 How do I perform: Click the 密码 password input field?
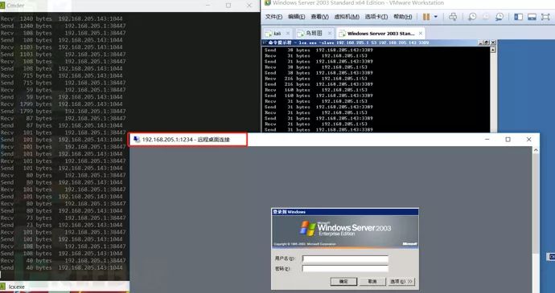(x=345, y=269)
